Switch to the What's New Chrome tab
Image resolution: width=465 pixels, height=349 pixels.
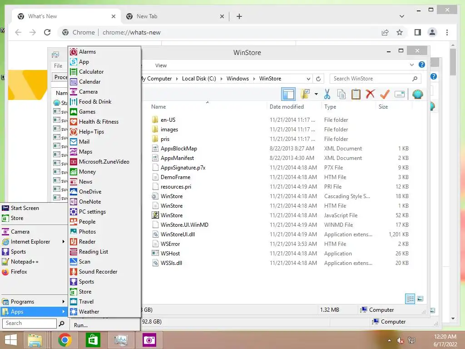(x=67, y=16)
